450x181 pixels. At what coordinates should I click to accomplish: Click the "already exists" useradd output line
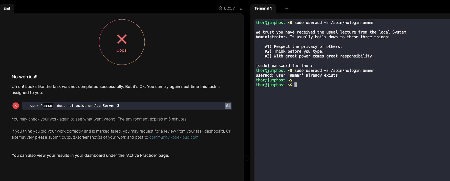coord(296,75)
